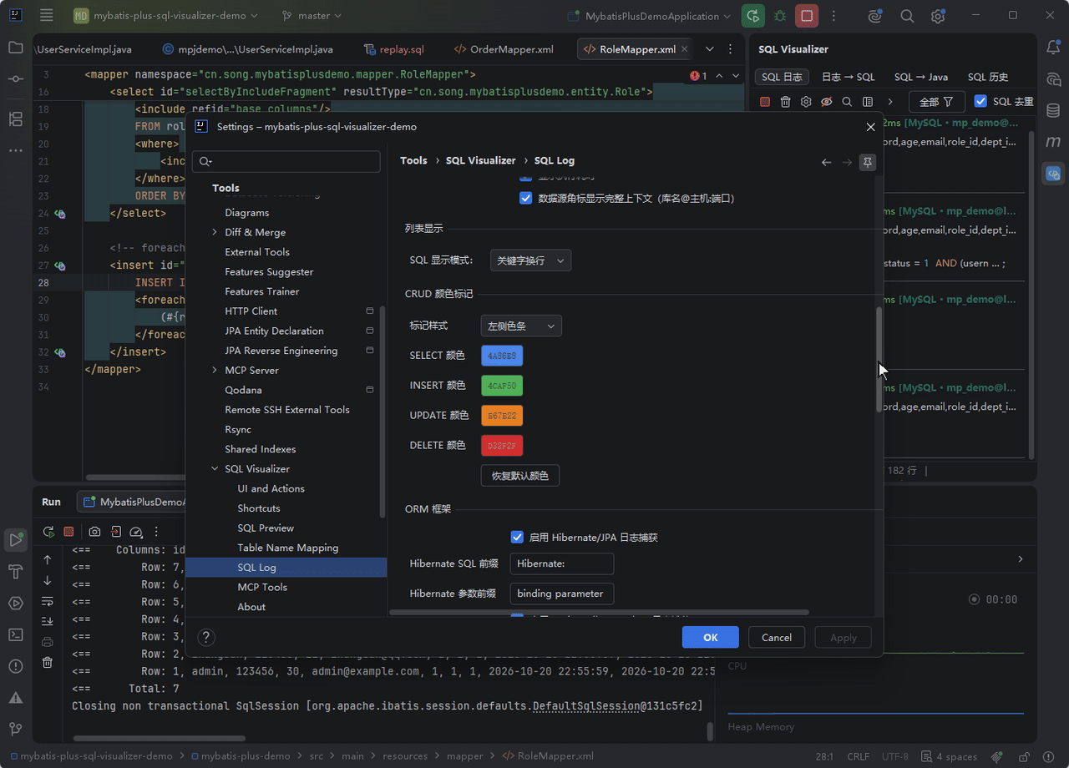Click the search icon in SQL Visualizer toolbar
This screenshot has height=768, width=1069.
(847, 102)
